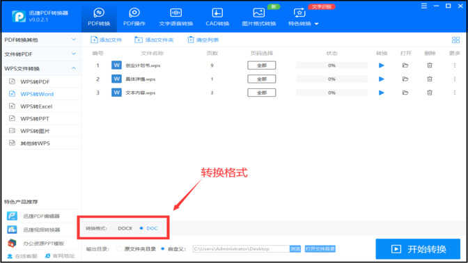This screenshot has height=263, width=468.
Task: Open the hamburger menu in title bar
Action: pyautogui.click(x=424, y=6)
